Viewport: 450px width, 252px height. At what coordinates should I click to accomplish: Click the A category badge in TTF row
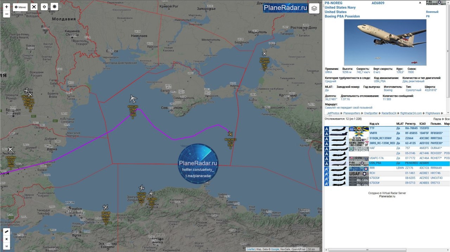point(327,129)
